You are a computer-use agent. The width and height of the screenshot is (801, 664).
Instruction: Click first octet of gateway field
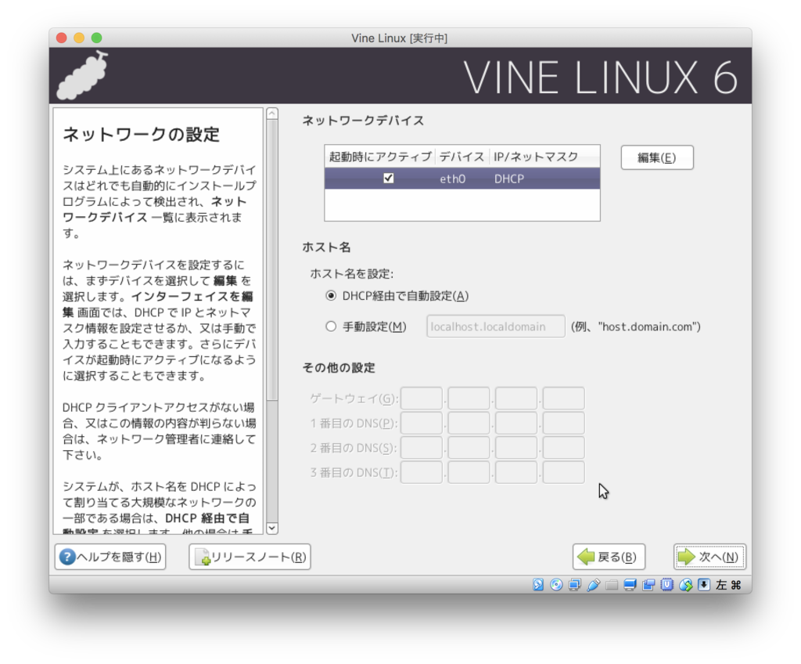point(422,399)
